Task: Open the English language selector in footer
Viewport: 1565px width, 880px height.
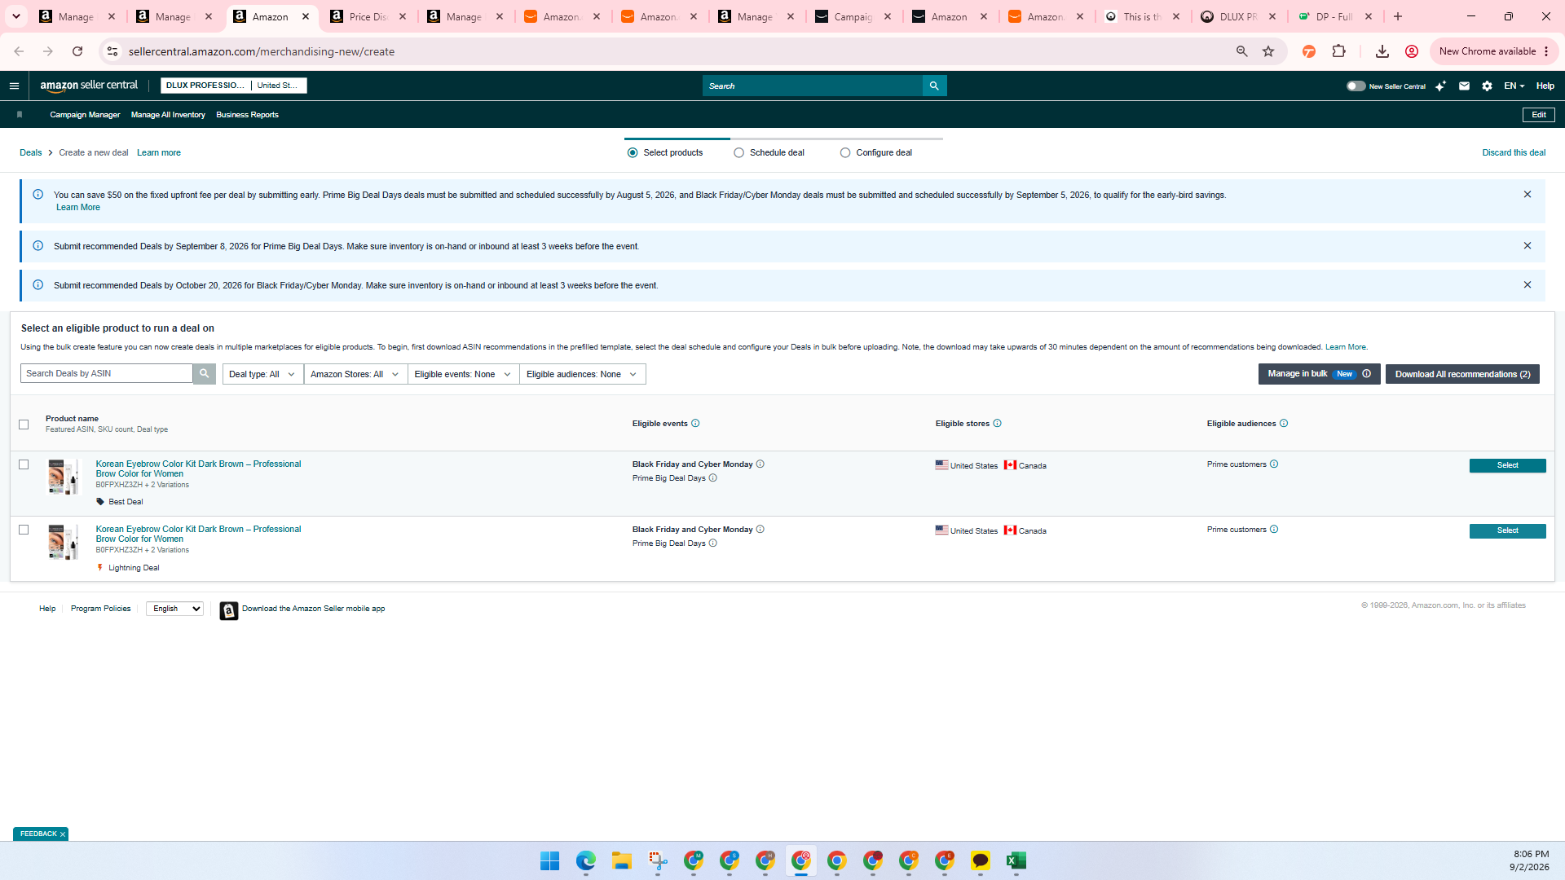Action: point(174,609)
